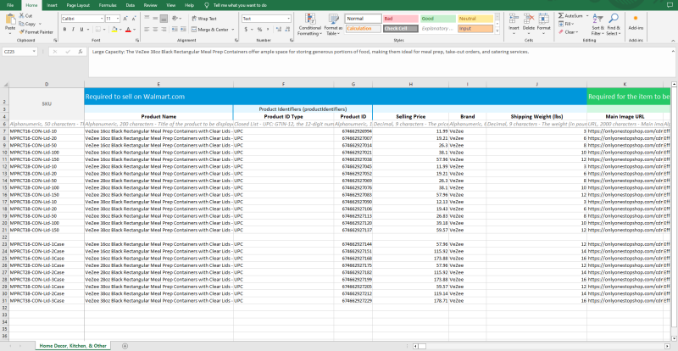Click Decrease Indent icon
Image resolution: width=678 pixels, height=351 pixels.
pos(175,30)
